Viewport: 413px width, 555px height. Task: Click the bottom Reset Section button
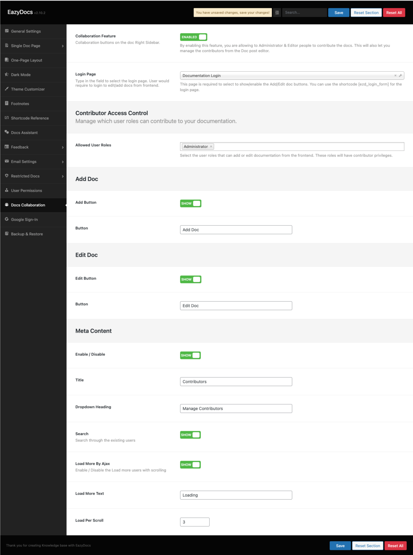tap(367, 546)
